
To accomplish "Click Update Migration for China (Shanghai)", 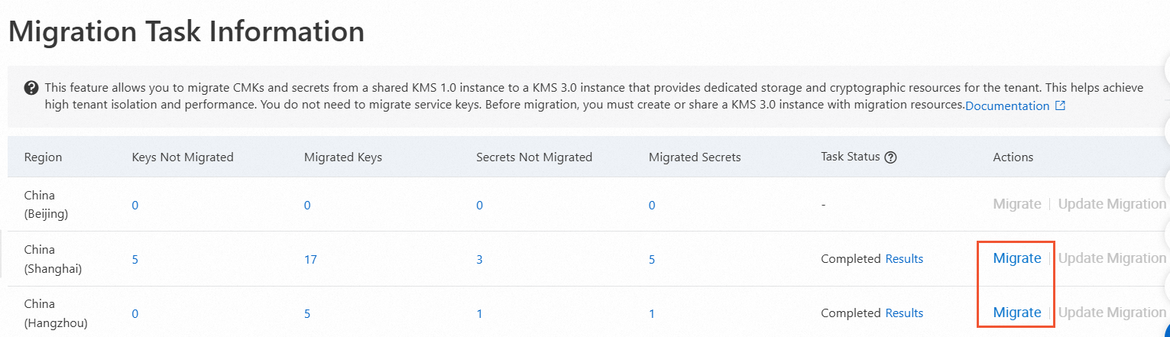I will (x=1112, y=258).
